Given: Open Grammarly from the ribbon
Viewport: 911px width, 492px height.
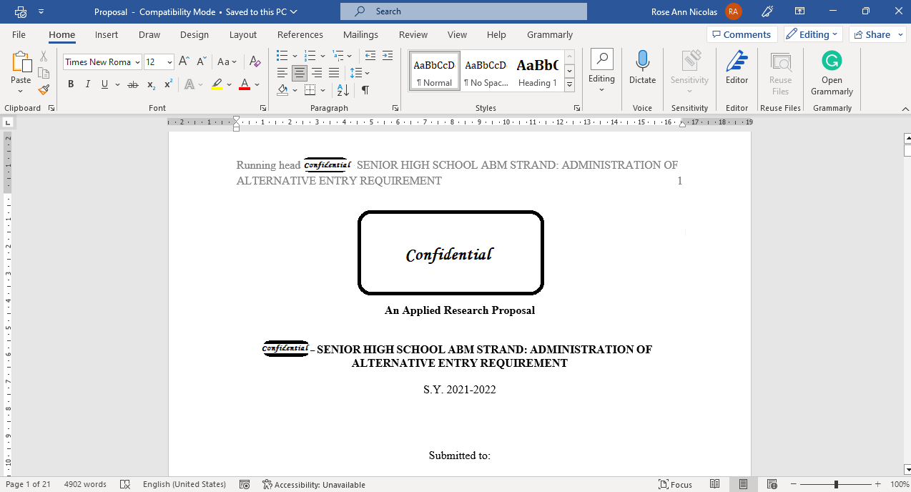Looking at the screenshot, I should pos(832,73).
